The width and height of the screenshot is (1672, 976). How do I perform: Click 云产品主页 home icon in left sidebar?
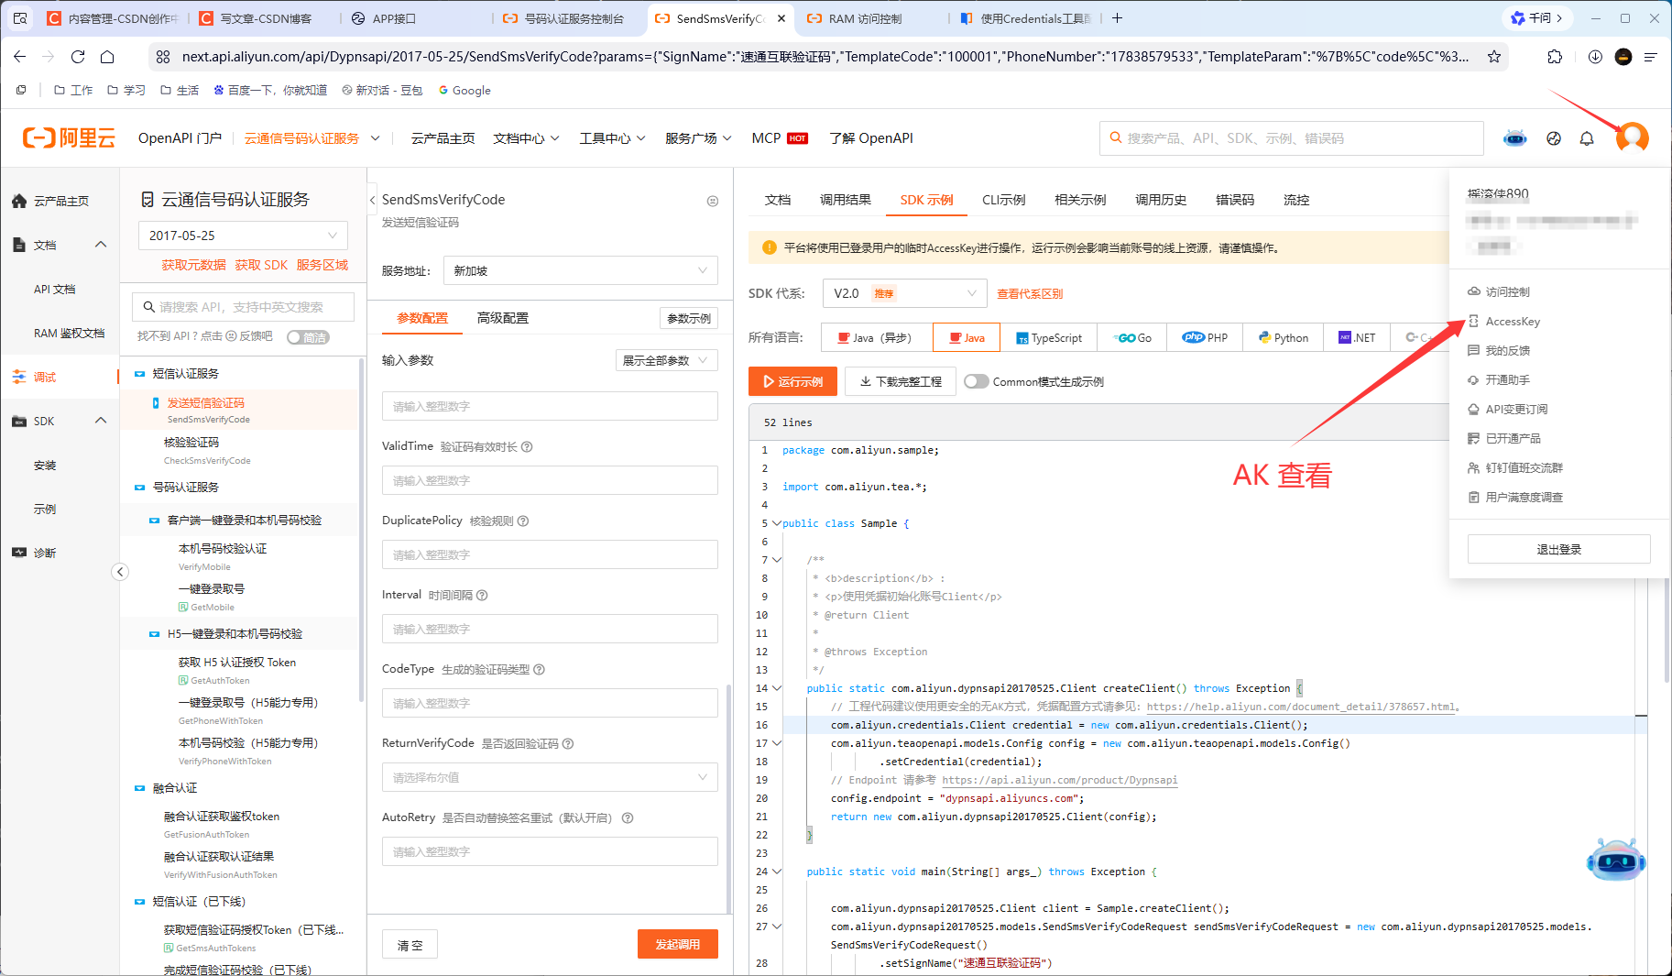tap(19, 201)
